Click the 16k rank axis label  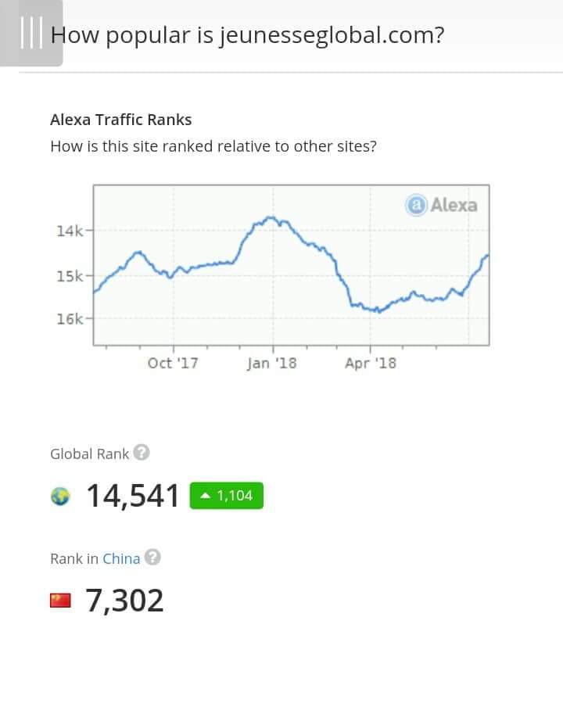click(70, 318)
